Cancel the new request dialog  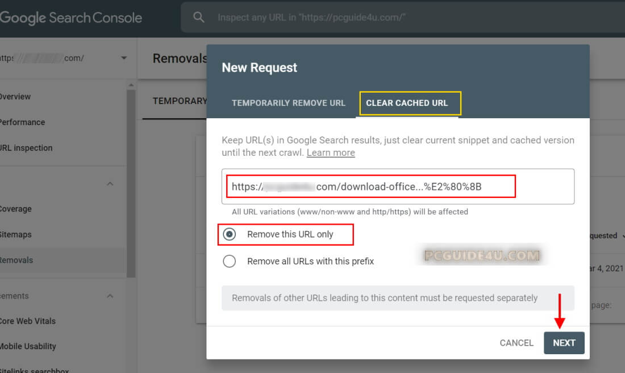click(516, 343)
